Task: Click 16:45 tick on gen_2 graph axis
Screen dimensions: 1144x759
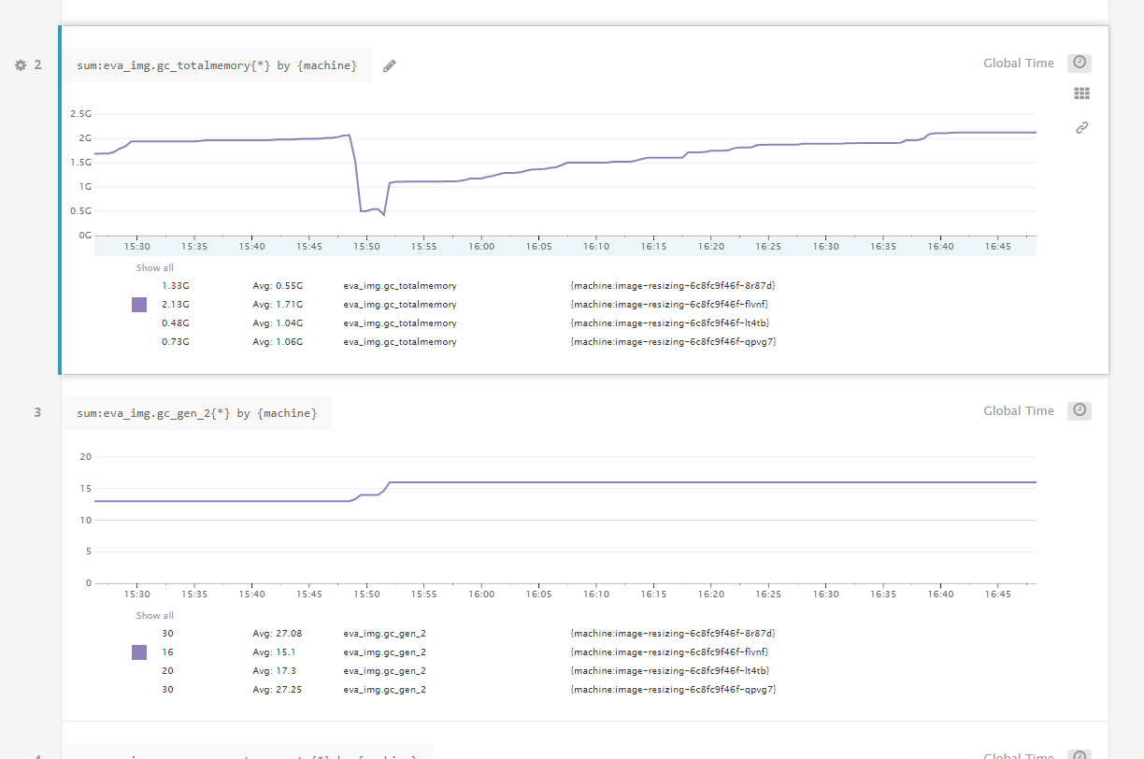Action: (998, 594)
